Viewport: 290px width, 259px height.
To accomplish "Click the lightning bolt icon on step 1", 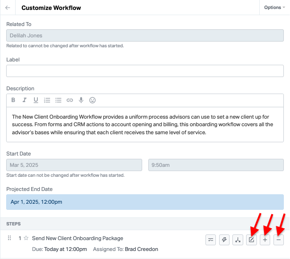I will click(x=224, y=240).
